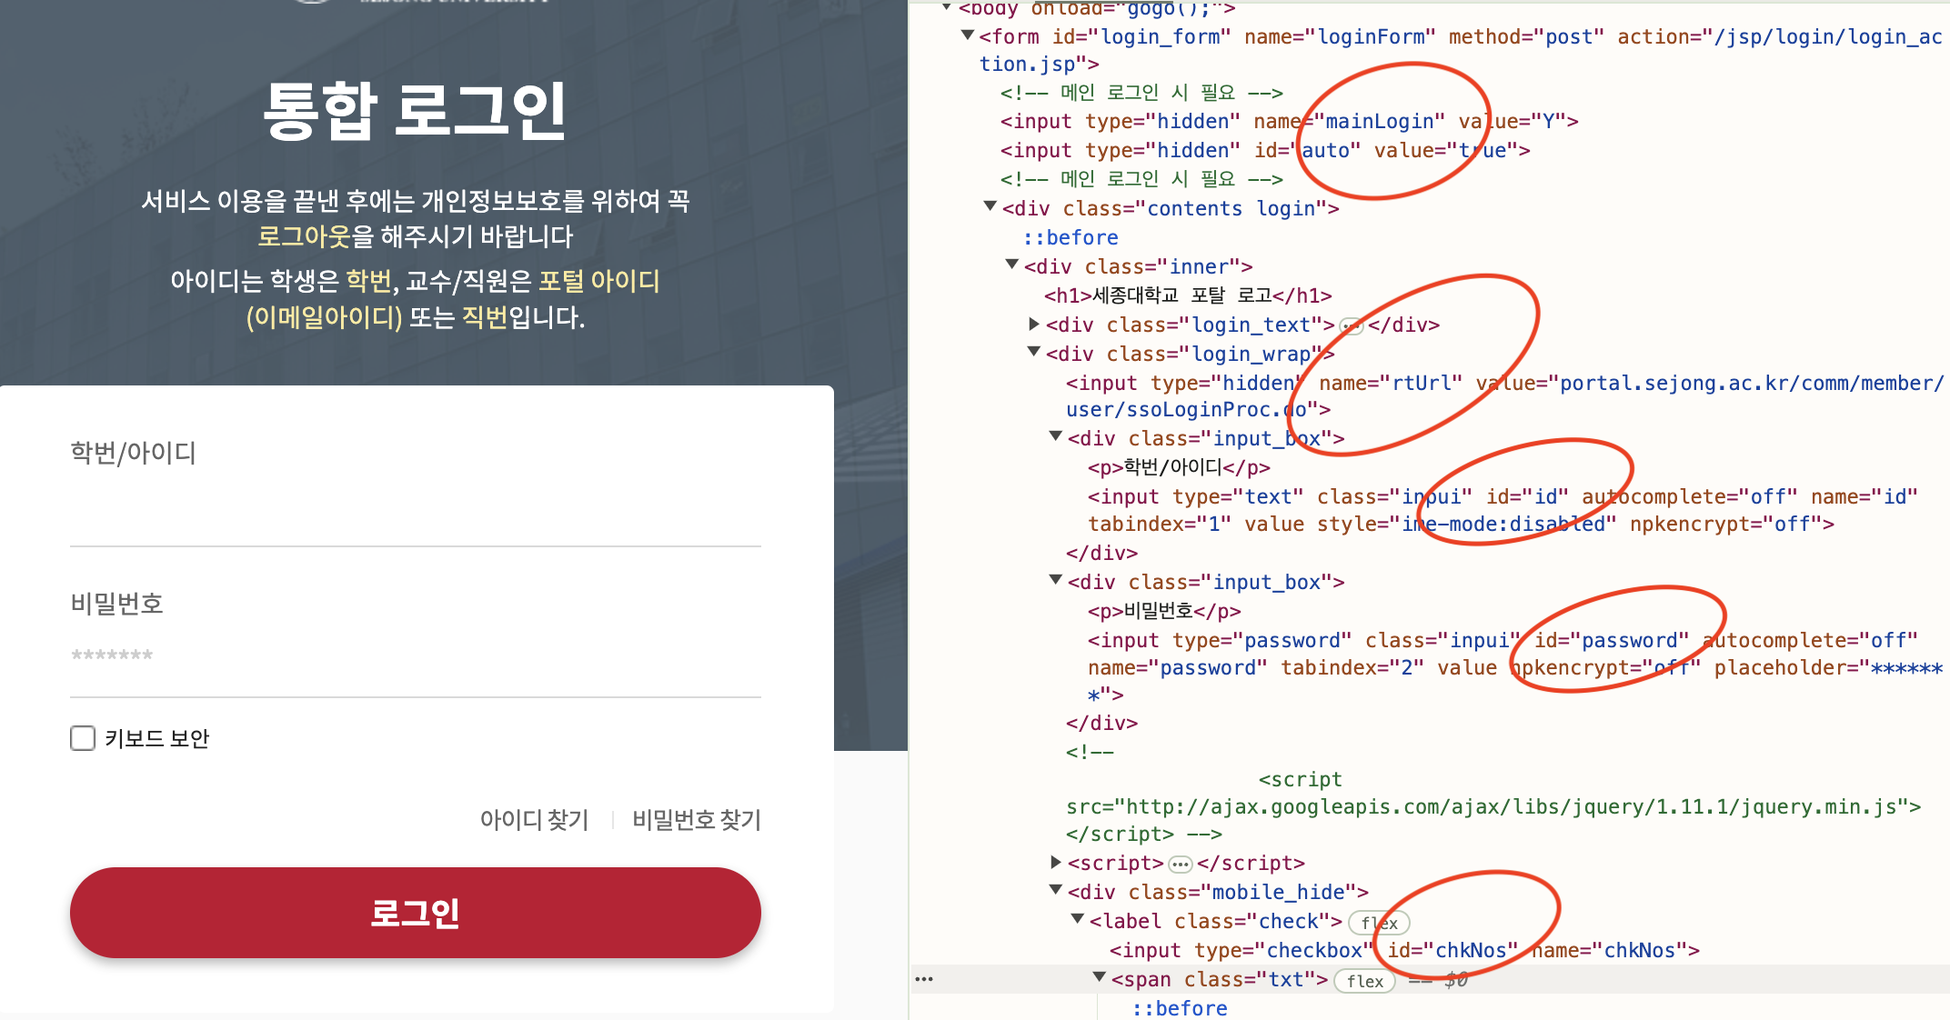This screenshot has height=1020, width=1950.
Task: Click into the 비밀번호 password field
Action: (415, 655)
